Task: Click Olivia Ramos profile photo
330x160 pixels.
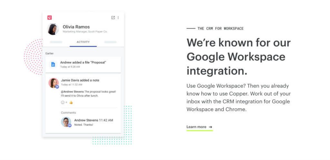Action: pos(53,29)
